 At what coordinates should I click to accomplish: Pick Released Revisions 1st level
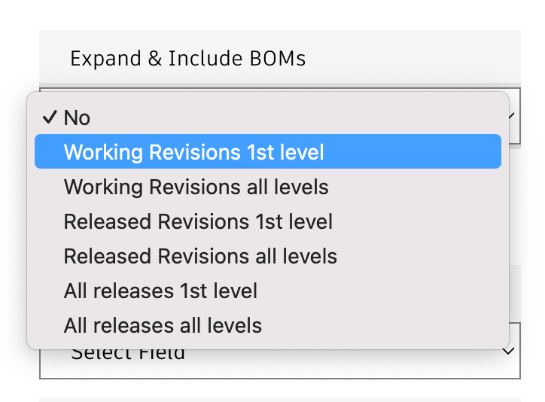click(x=198, y=221)
